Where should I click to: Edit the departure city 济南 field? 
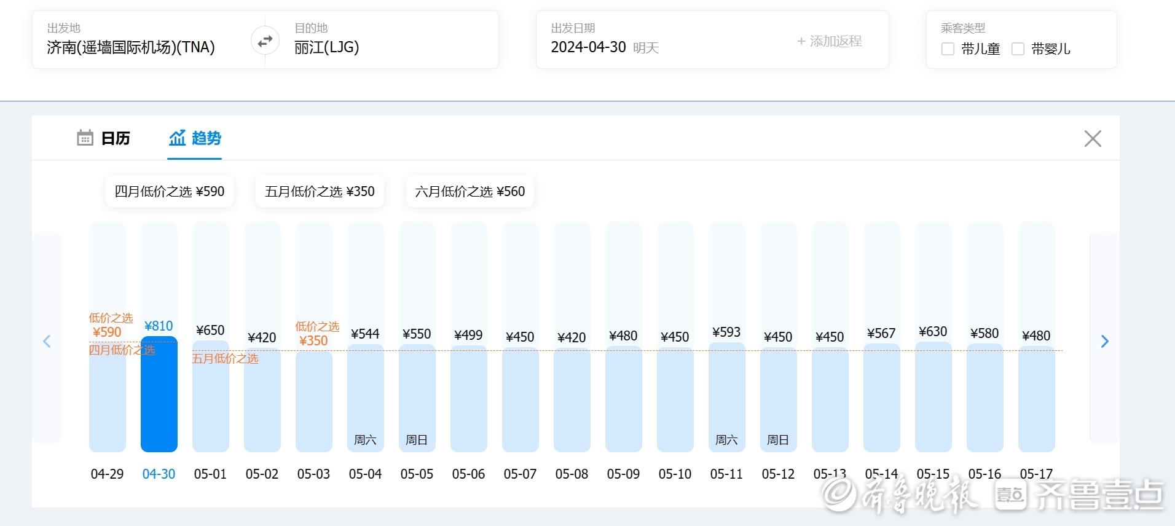(x=131, y=47)
